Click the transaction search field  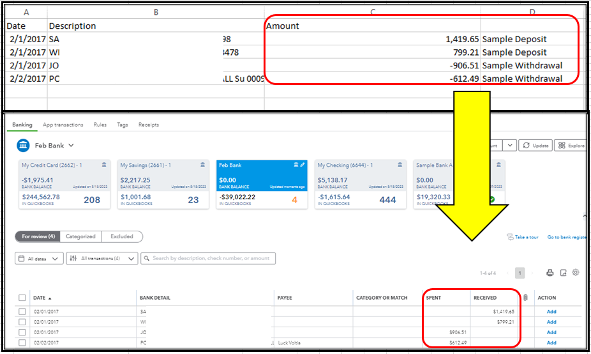208,259
